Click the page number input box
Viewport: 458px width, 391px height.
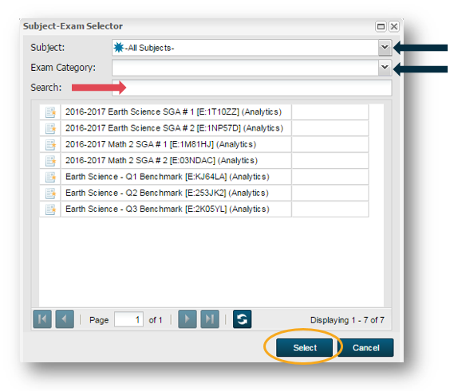click(x=128, y=319)
